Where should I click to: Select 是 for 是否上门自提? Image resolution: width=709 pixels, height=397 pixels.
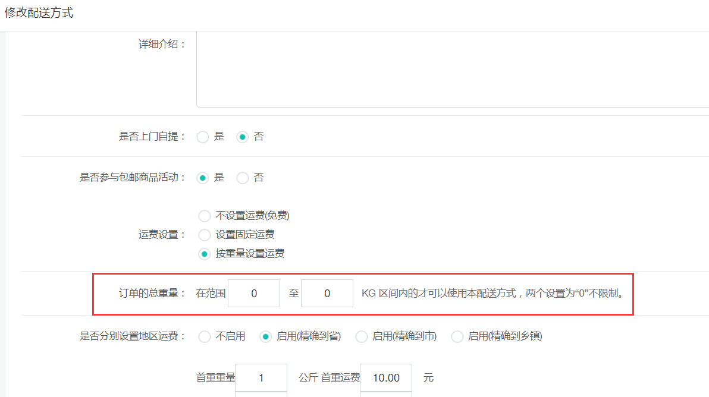[203, 137]
